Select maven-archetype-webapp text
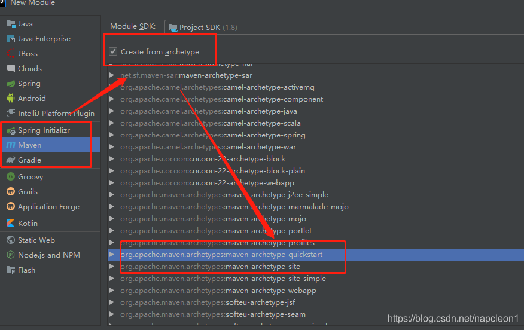524x330 pixels. [271, 291]
